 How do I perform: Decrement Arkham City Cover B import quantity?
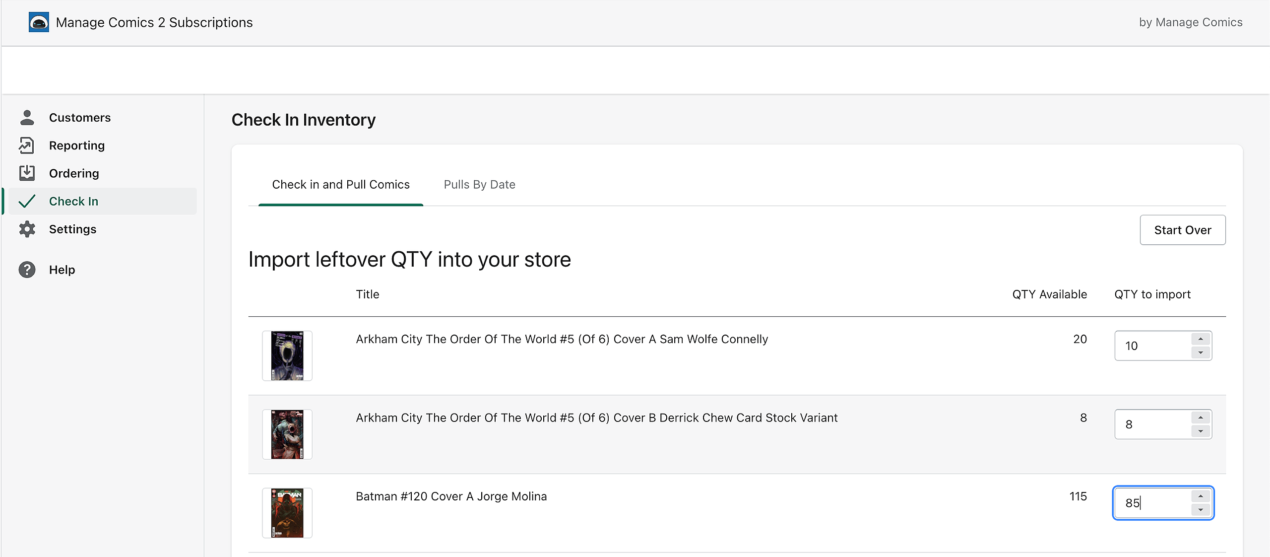coord(1201,431)
